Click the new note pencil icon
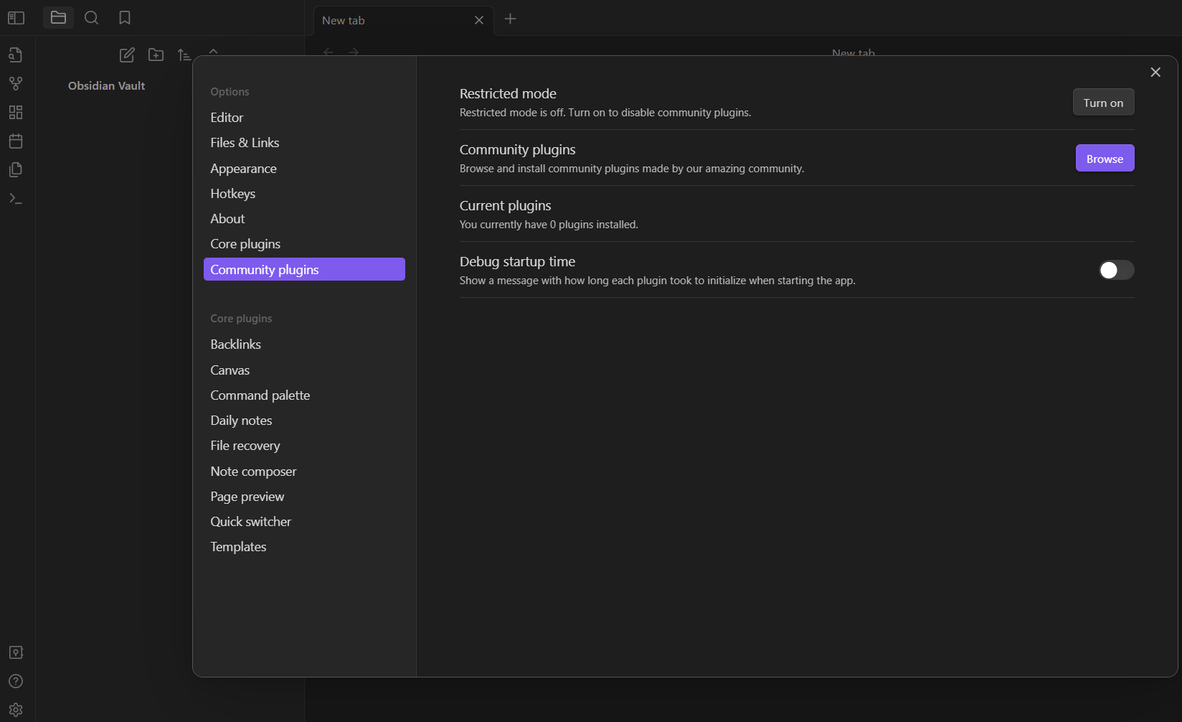This screenshot has width=1182, height=722. 127,55
